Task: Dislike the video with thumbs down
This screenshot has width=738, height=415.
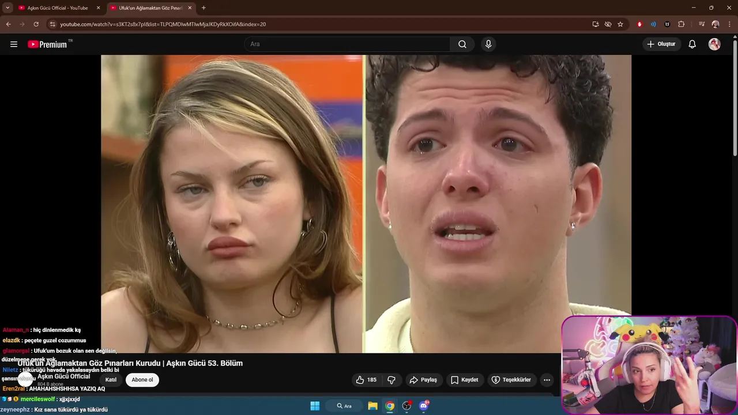Action: (x=391, y=380)
